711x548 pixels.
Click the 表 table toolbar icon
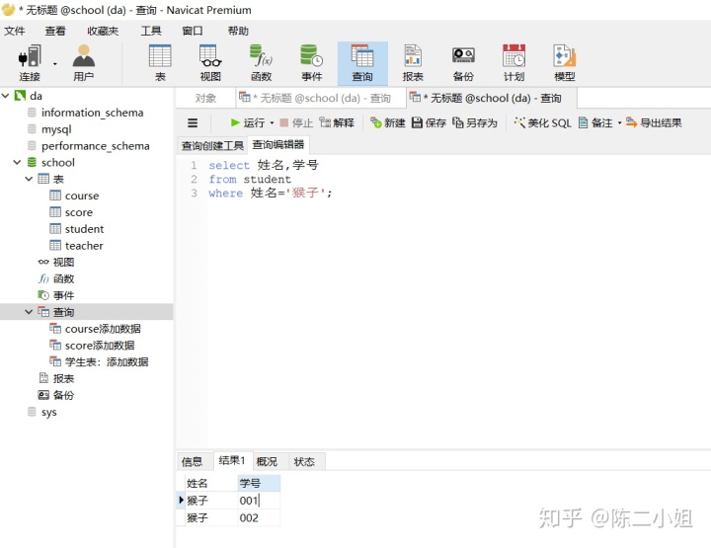pyautogui.click(x=160, y=63)
